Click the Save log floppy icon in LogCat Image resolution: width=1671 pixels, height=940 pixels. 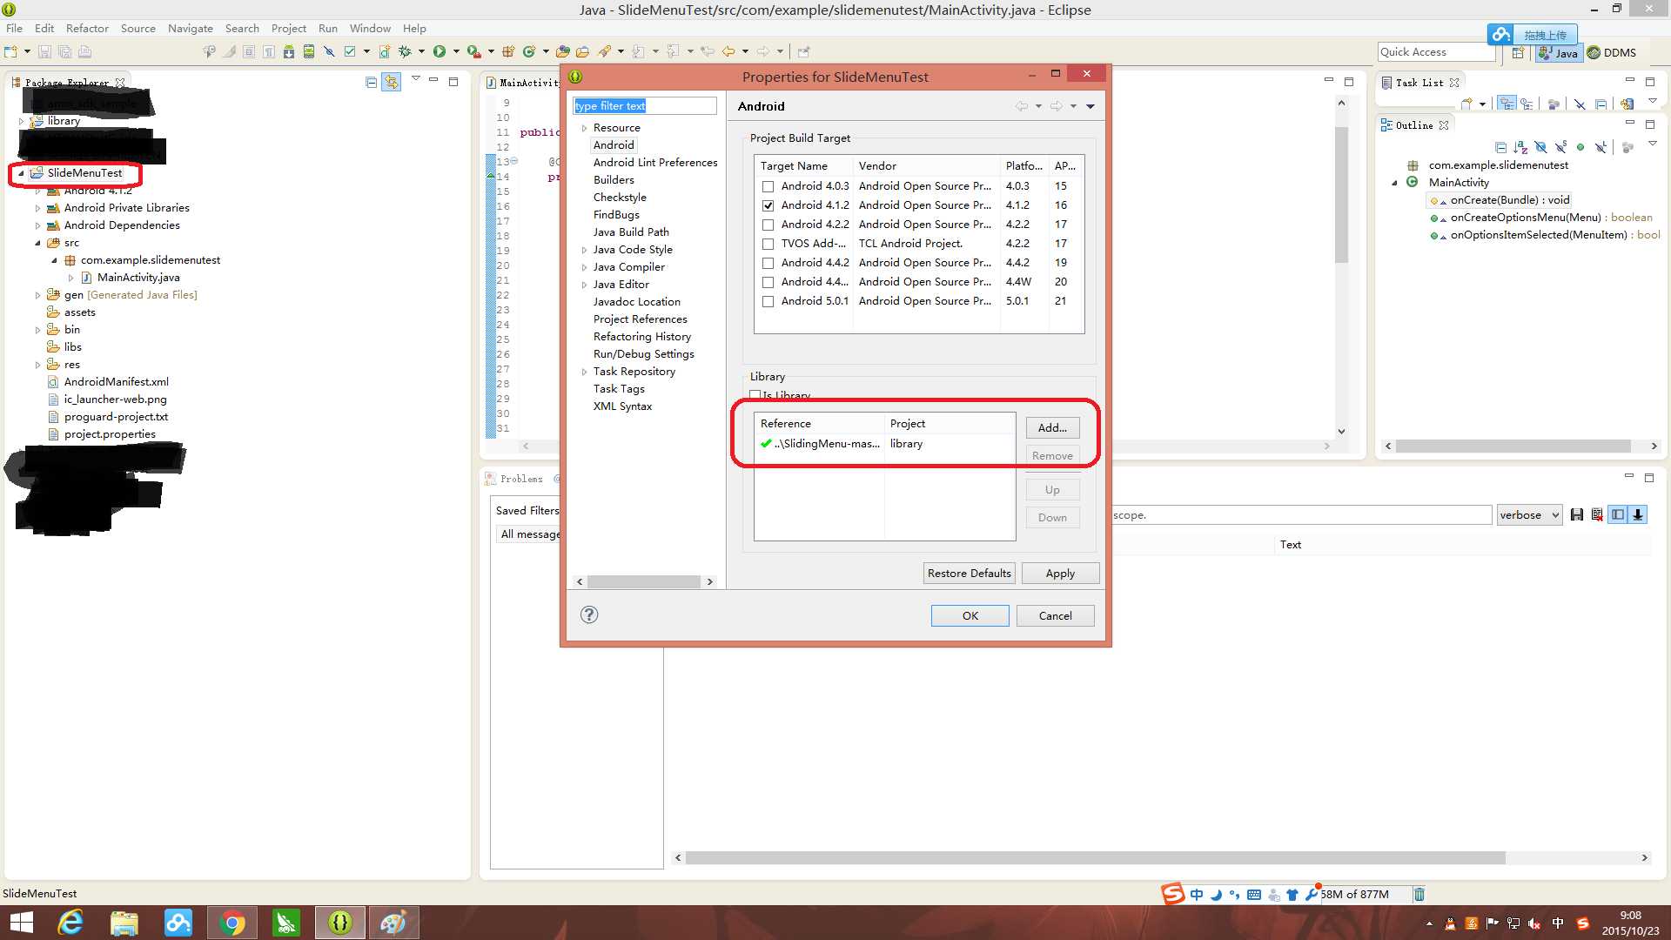tap(1577, 514)
